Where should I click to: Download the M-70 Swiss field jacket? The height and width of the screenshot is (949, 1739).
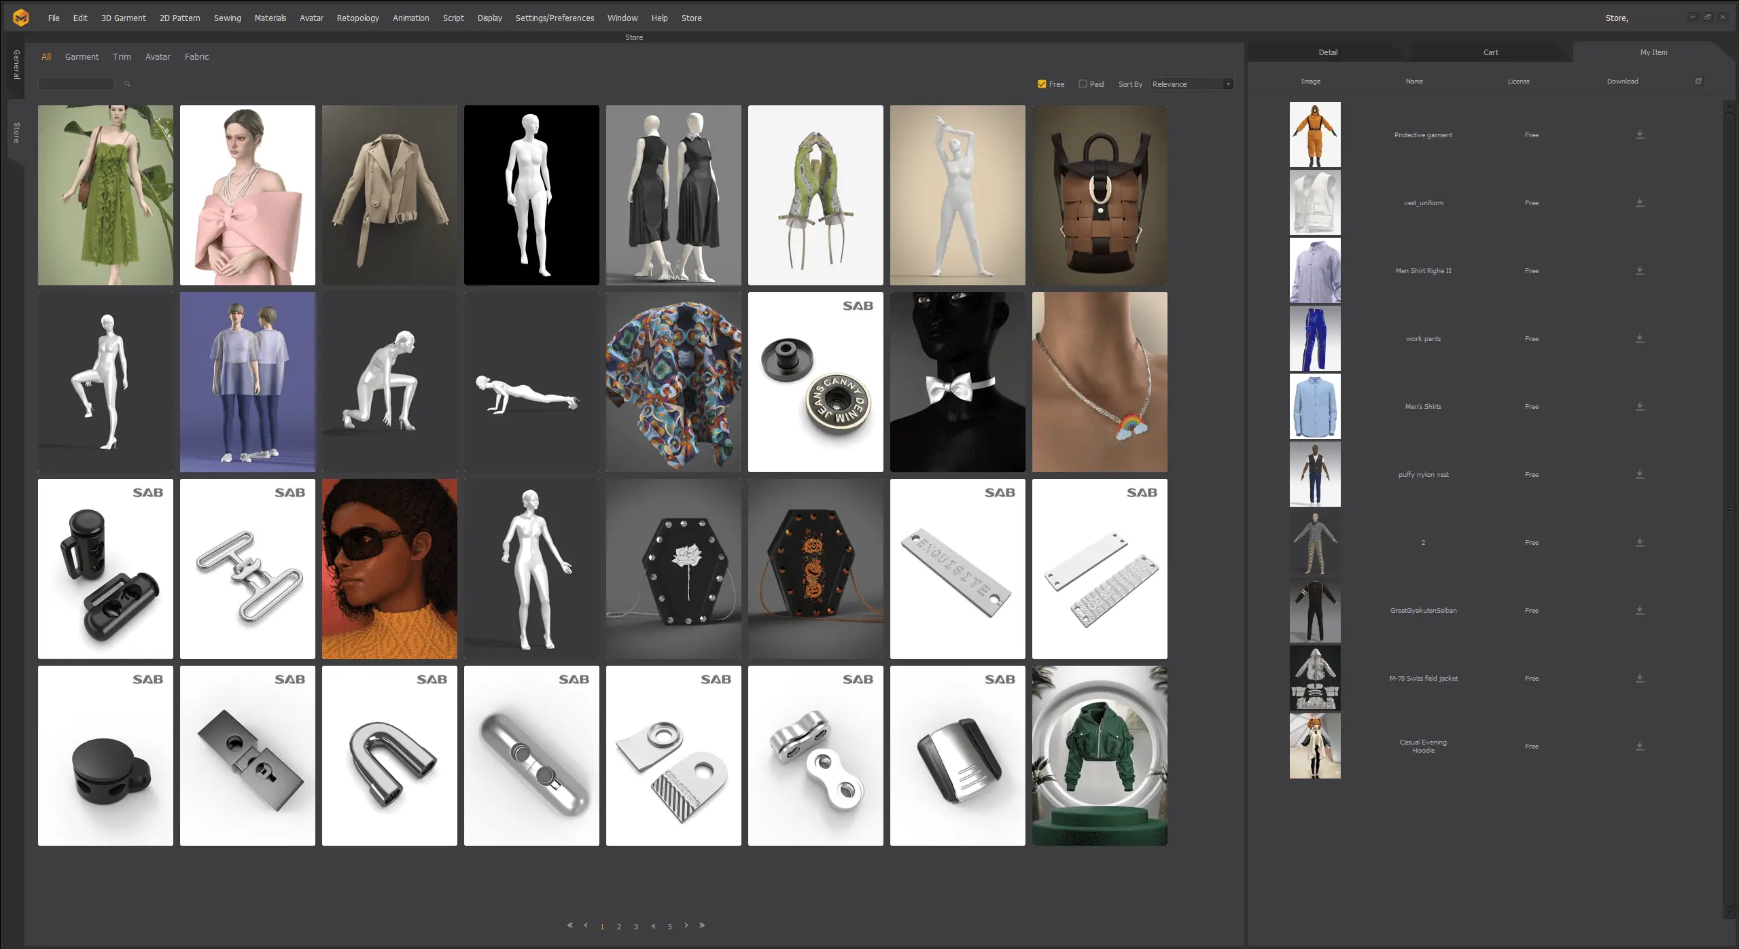click(1639, 679)
